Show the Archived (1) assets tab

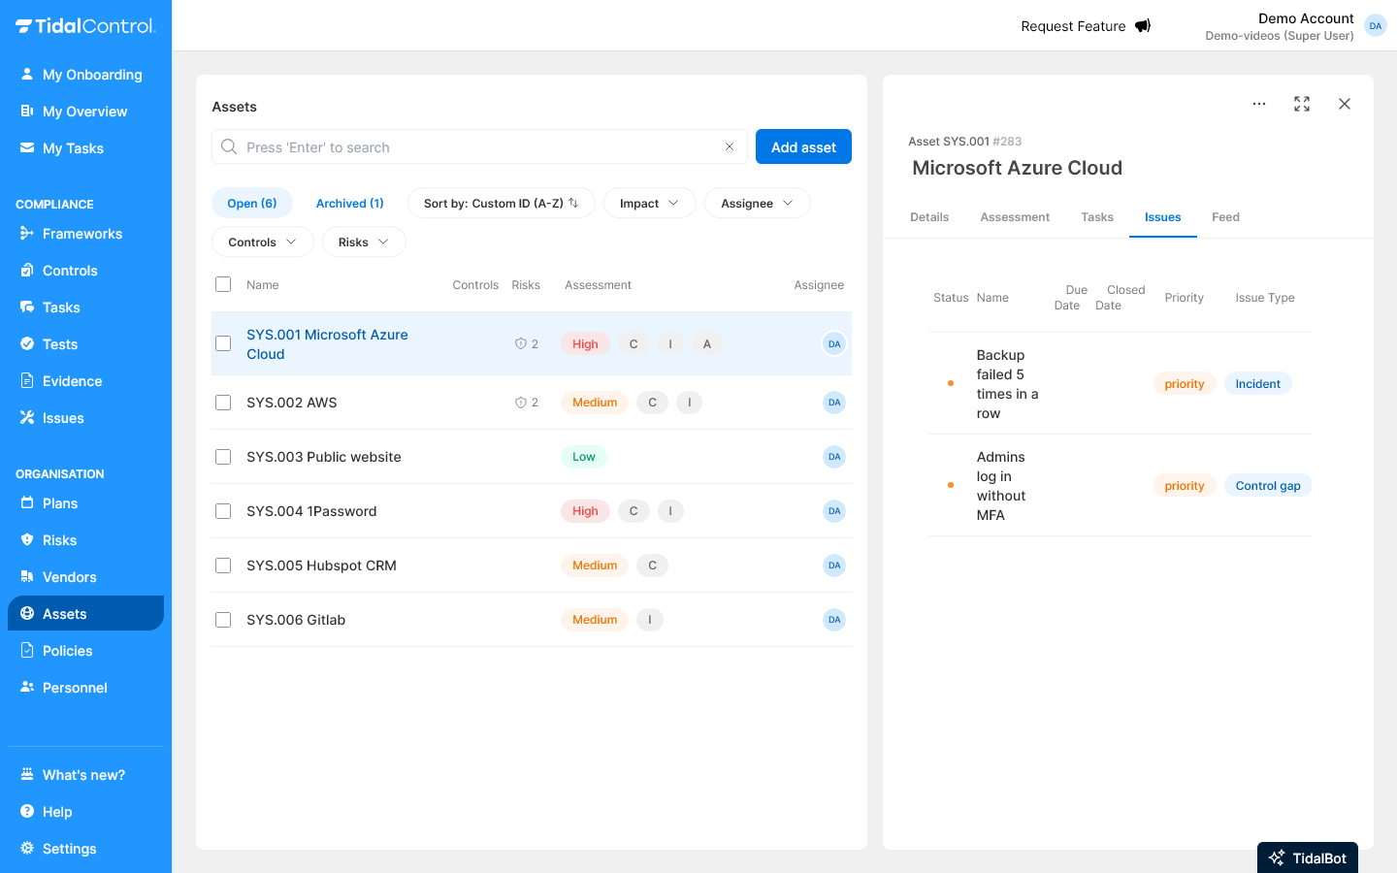point(349,203)
